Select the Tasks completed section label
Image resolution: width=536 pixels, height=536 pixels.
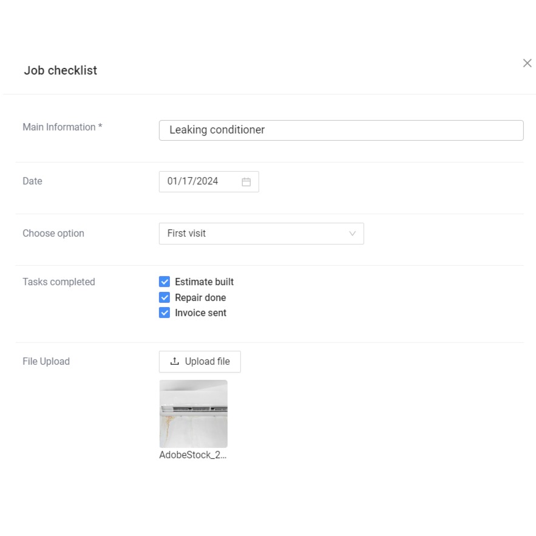coord(58,282)
